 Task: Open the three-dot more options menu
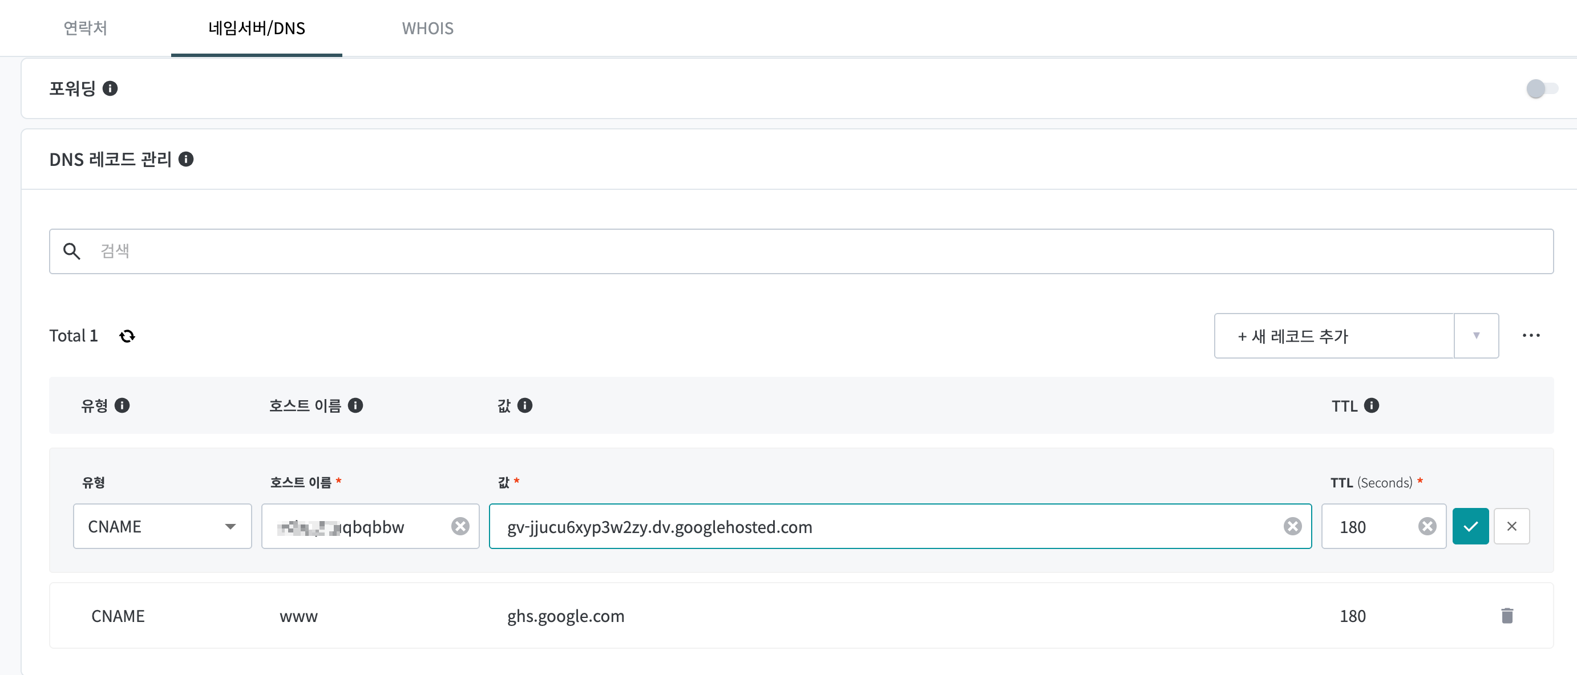click(1531, 335)
